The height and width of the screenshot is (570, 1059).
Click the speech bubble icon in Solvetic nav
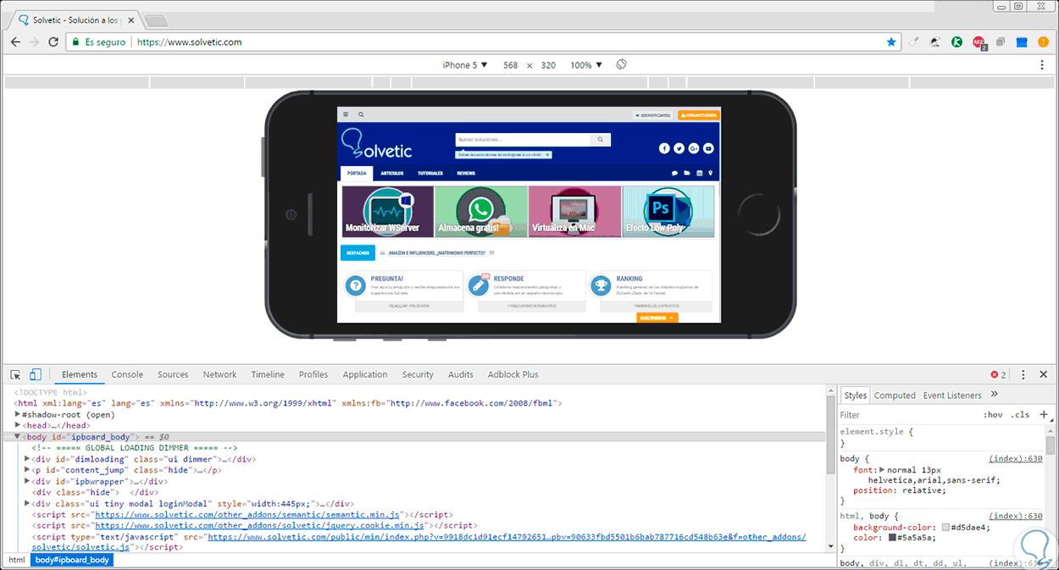[x=675, y=173]
